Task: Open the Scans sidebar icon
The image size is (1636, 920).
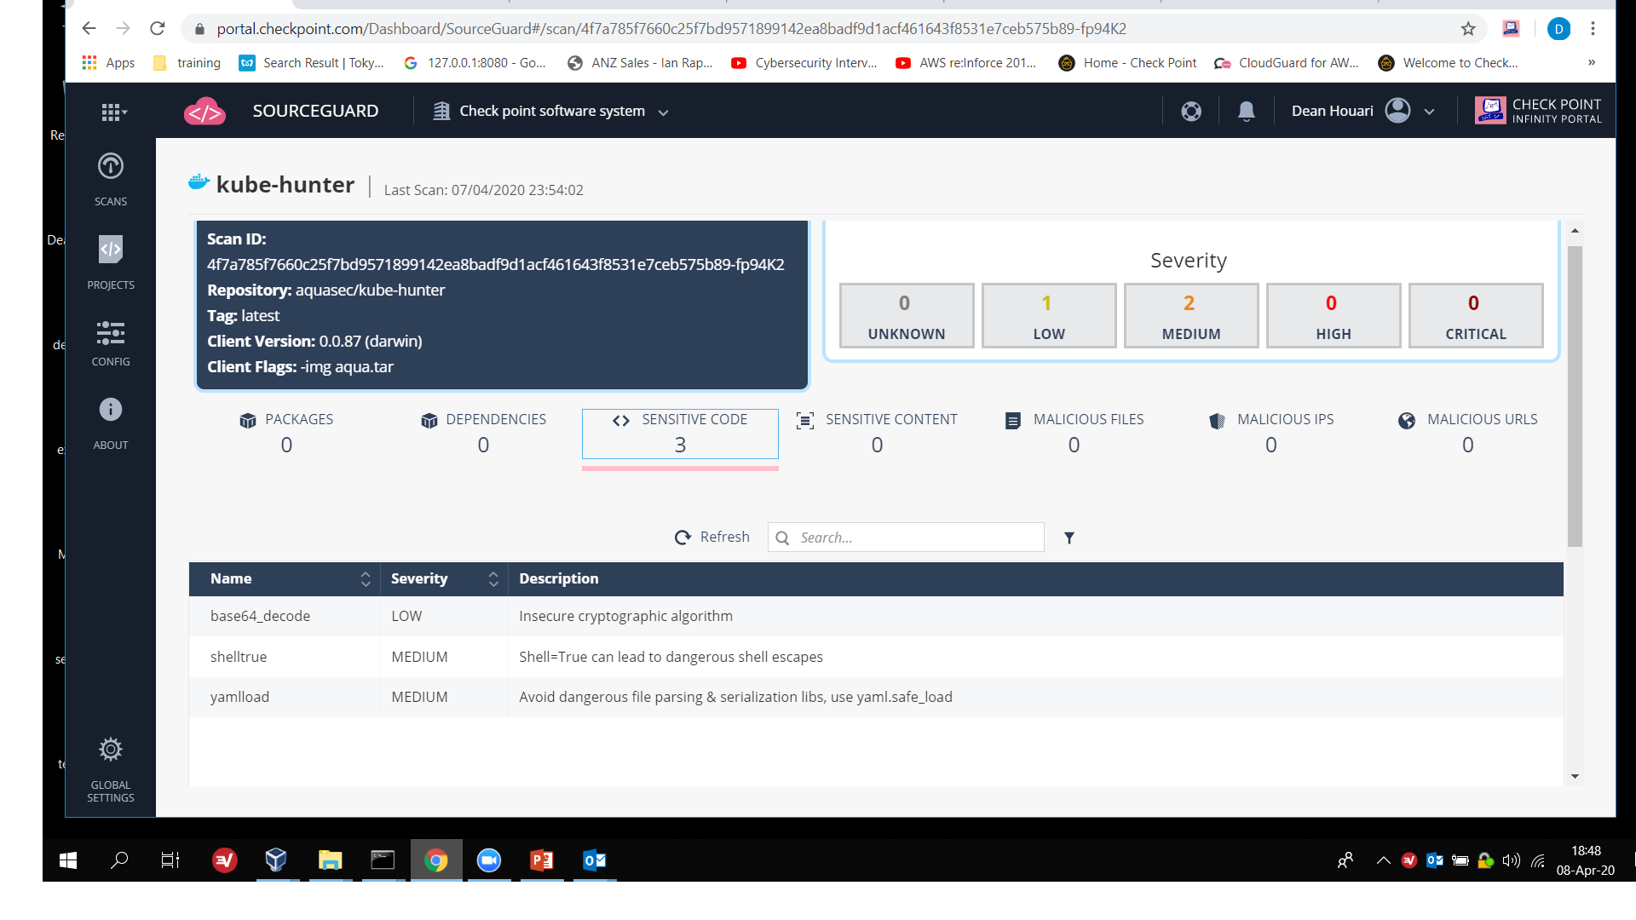Action: click(x=111, y=167)
